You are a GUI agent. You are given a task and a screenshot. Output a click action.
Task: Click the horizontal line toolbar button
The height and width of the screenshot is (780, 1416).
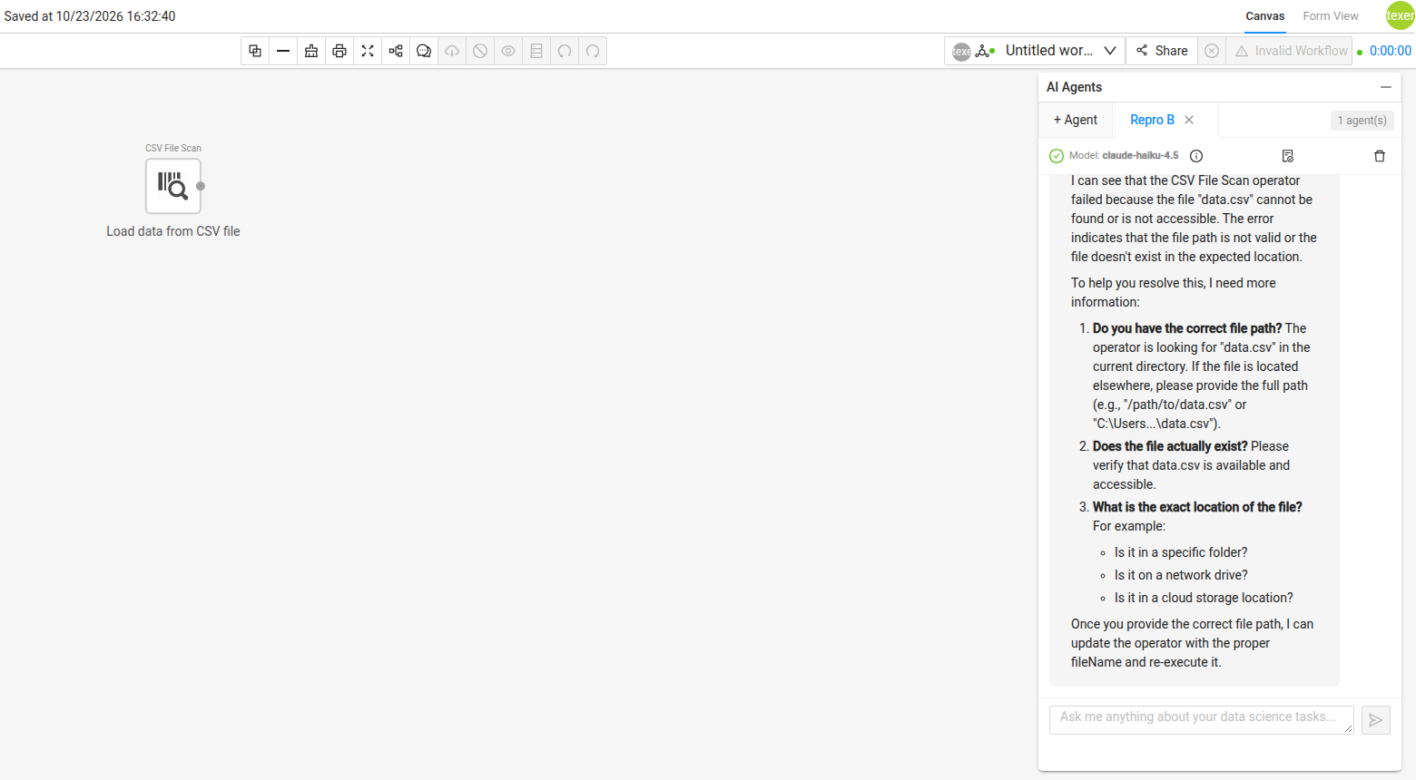[283, 51]
